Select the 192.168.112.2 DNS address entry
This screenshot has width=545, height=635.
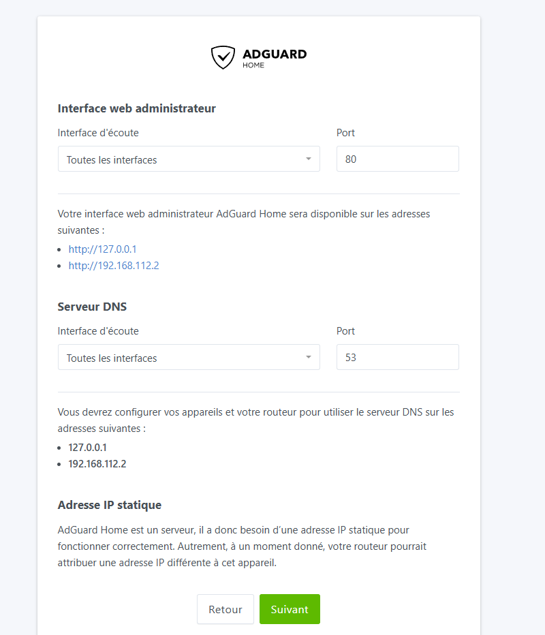coord(97,464)
